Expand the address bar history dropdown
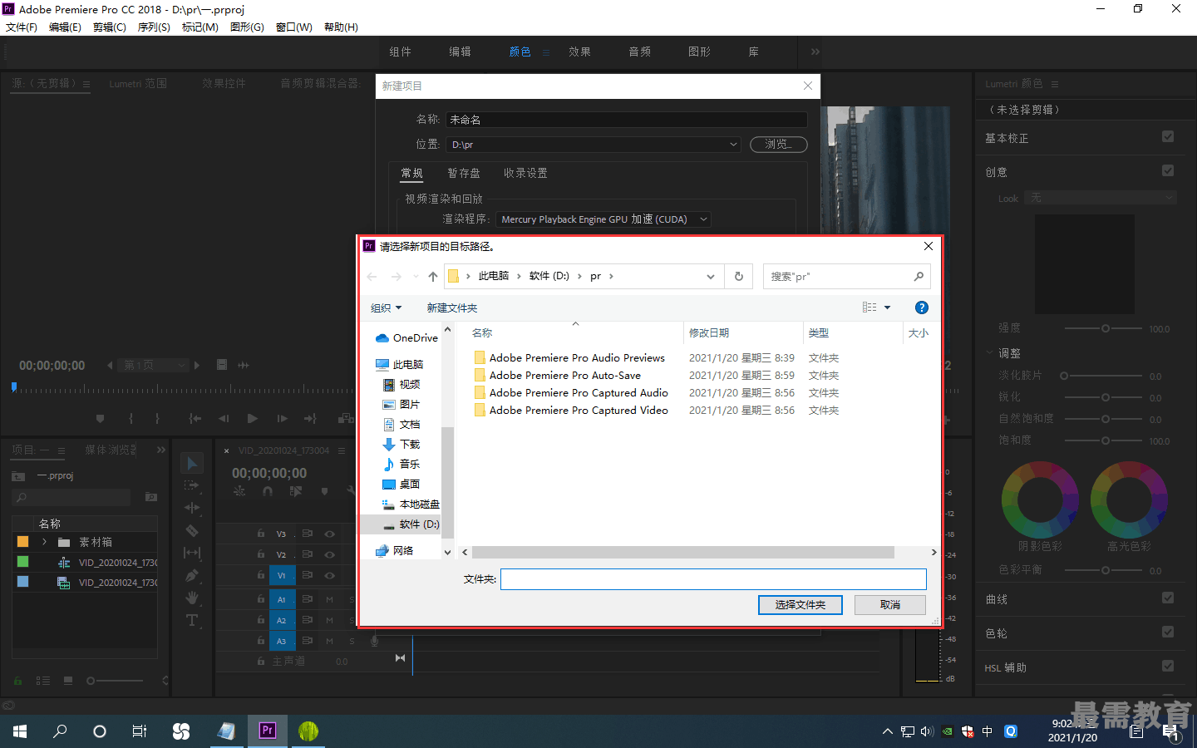 tap(711, 277)
